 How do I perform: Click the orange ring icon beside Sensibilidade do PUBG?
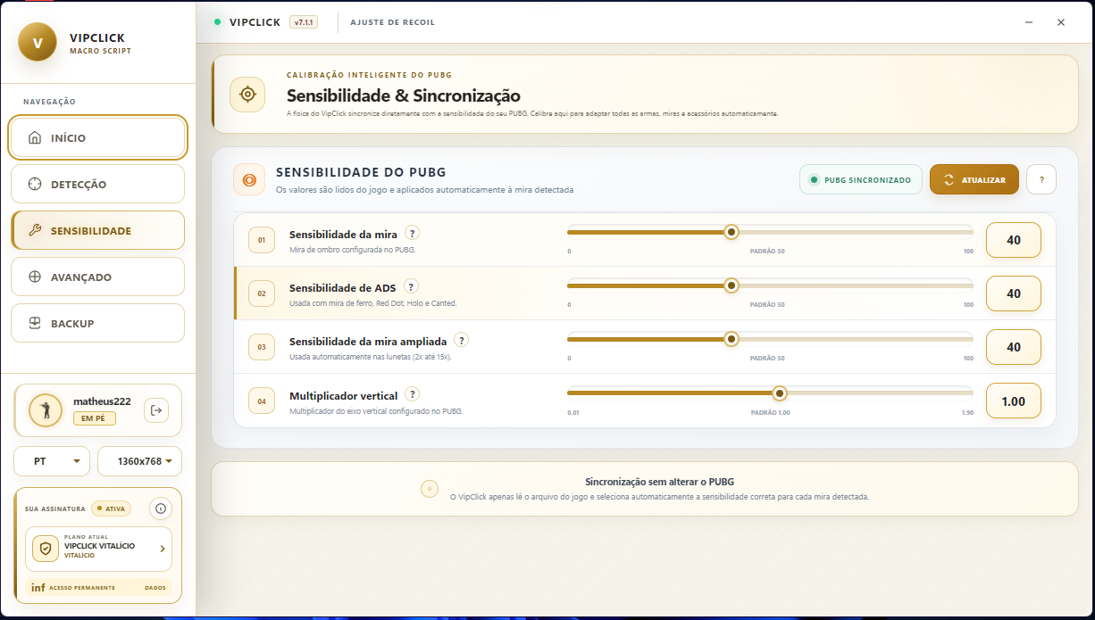(249, 179)
